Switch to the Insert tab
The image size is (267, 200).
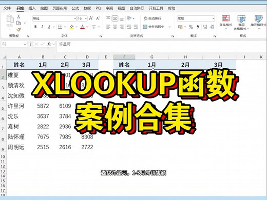point(32,8)
